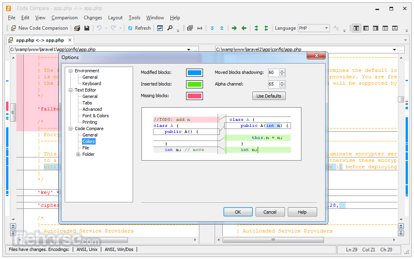Click the stacked windows icon in toolbar
The image size is (414, 259).
coord(190,28)
